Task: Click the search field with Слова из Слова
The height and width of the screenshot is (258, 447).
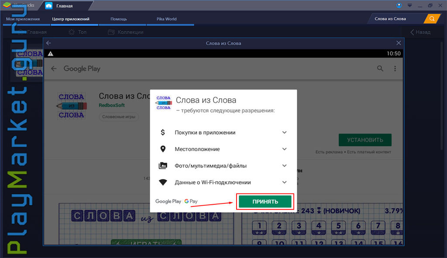Action: pos(396,19)
